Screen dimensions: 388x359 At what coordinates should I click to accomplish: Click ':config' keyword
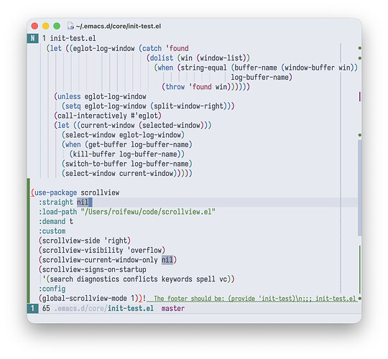52,289
